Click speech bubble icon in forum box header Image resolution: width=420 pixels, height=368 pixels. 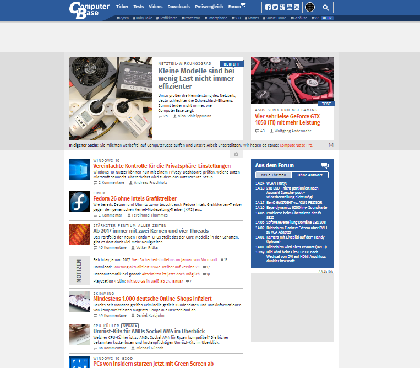click(325, 165)
